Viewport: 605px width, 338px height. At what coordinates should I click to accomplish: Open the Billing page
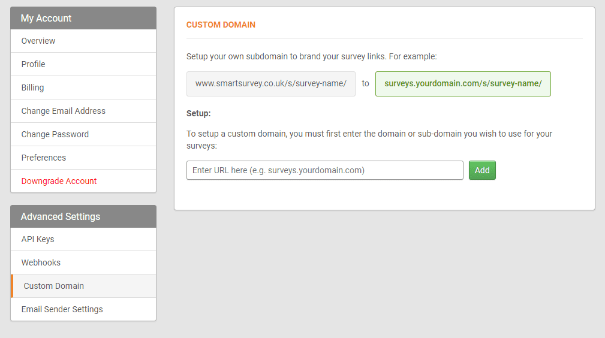click(x=32, y=87)
